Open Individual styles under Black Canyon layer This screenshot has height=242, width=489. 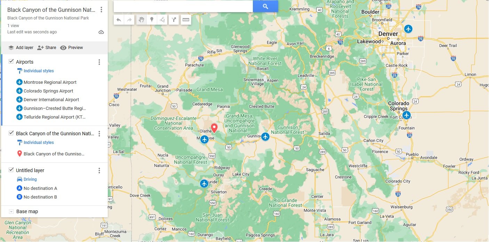39,143
